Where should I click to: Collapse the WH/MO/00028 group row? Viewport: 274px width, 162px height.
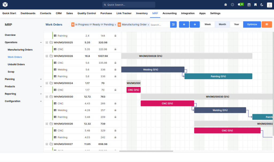tap(47, 56)
